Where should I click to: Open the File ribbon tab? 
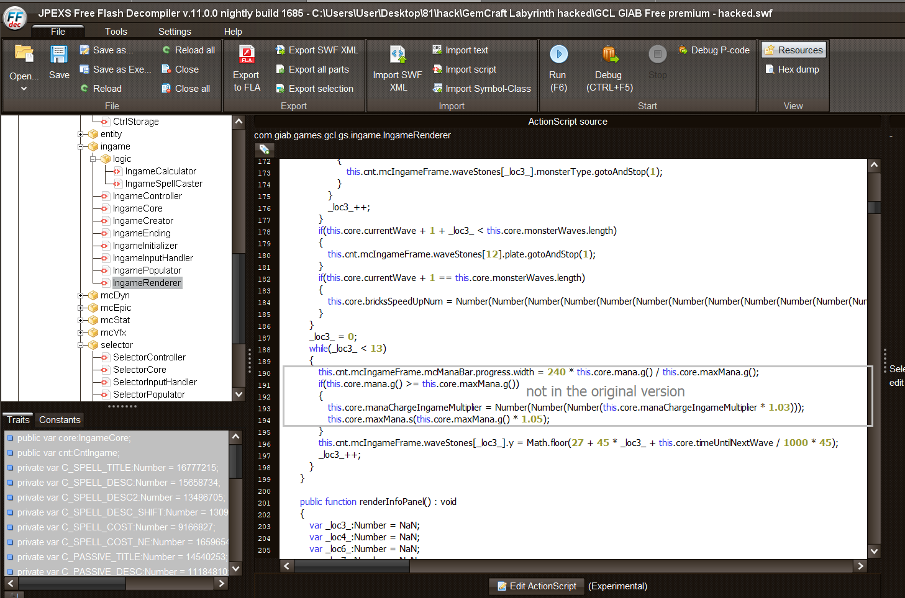58,32
